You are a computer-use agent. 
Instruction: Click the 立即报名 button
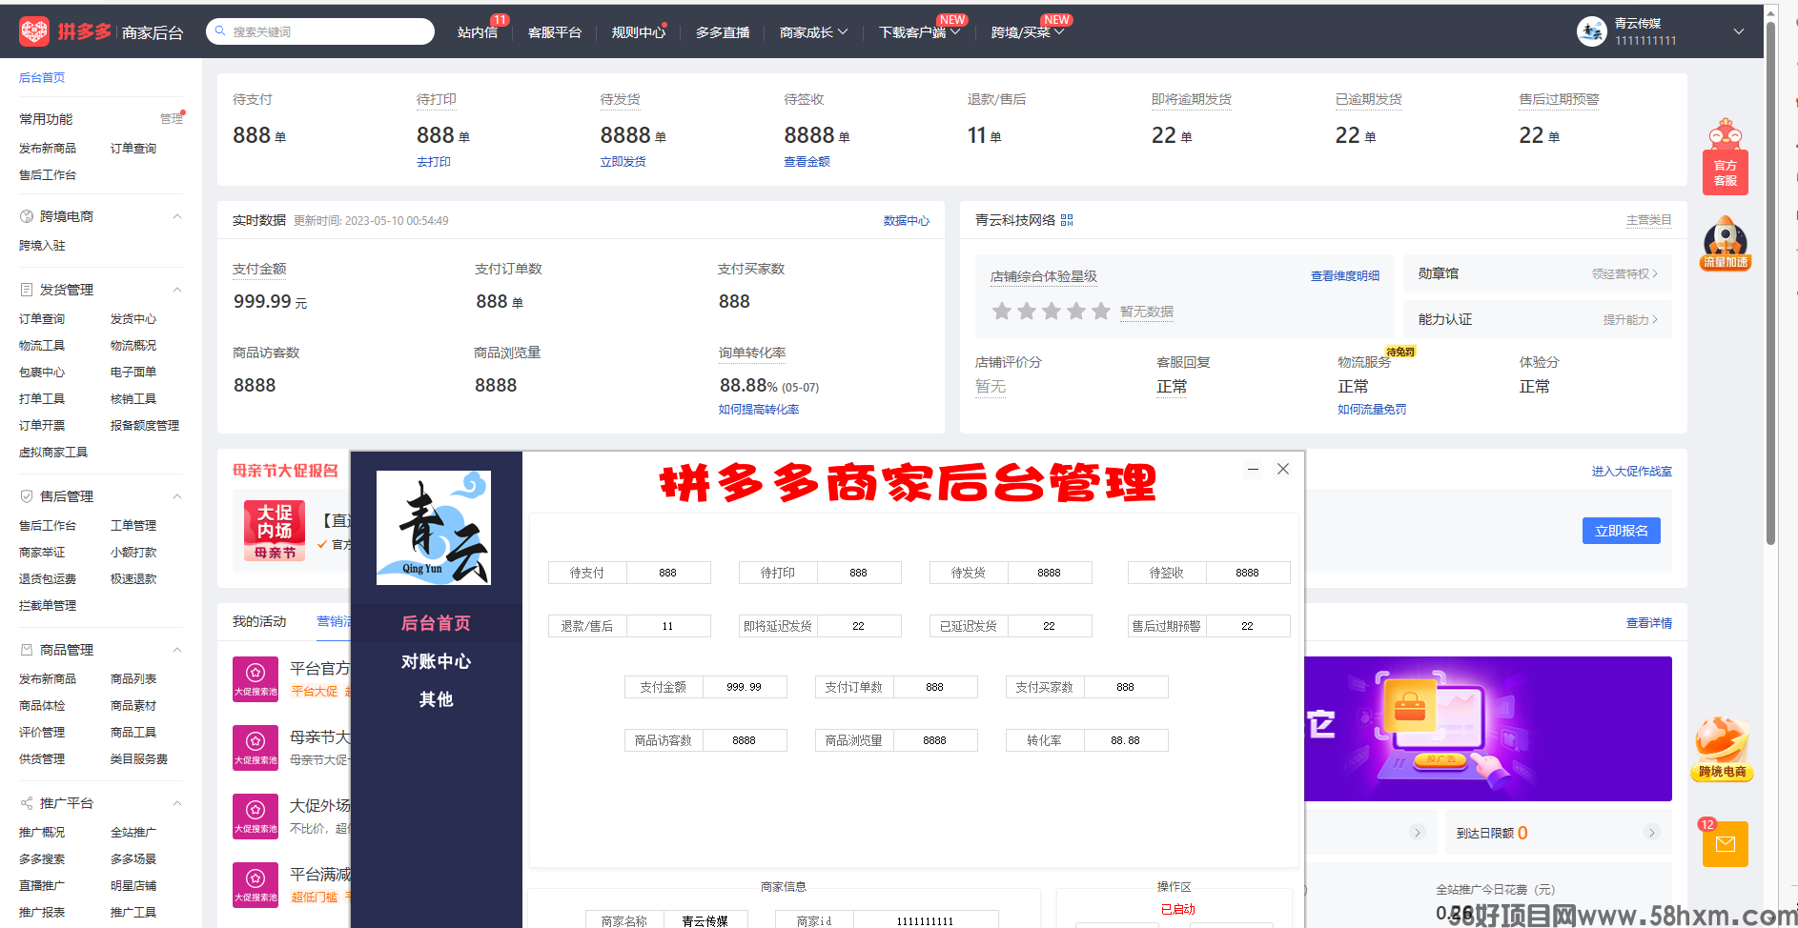[1621, 531]
